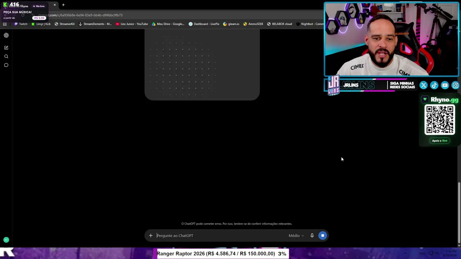461x259 pixels.
Task: Open the Twitch bookmark
Action: pyautogui.click(x=21, y=24)
